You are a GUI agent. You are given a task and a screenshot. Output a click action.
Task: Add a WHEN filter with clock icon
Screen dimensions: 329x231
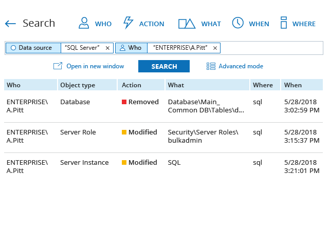coord(250,24)
